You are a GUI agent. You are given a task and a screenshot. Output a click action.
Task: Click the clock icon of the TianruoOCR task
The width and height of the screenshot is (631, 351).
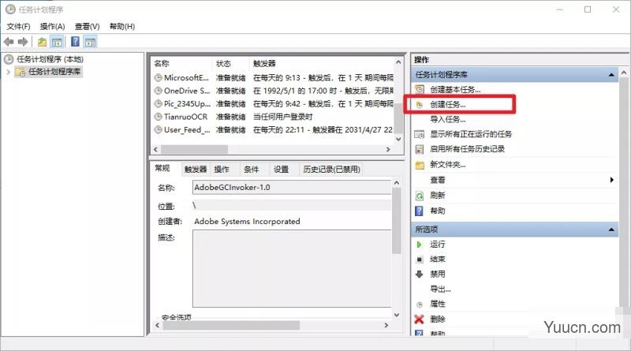click(159, 117)
